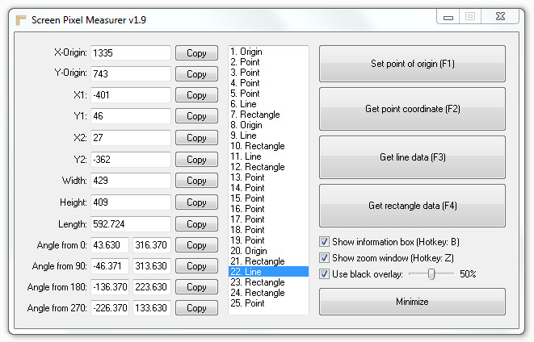
Task: Click the angle field showing -46.371
Action: (x=110, y=266)
